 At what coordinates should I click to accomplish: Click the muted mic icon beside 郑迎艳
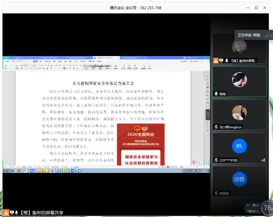tap(216, 193)
